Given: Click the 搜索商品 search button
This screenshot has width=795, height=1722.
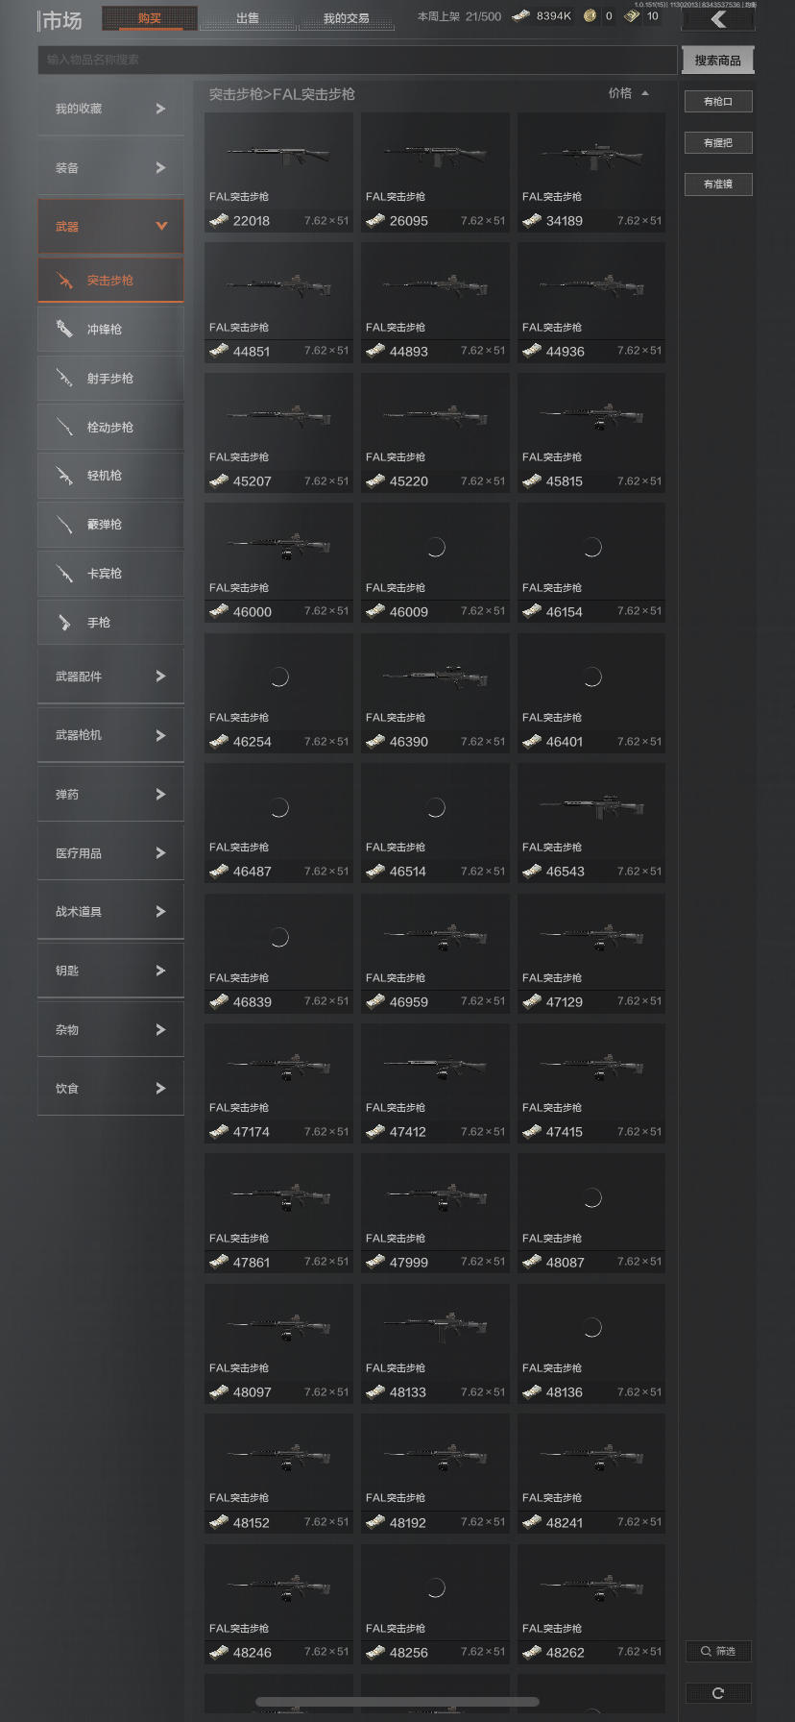Looking at the screenshot, I should click(x=718, y=60).
